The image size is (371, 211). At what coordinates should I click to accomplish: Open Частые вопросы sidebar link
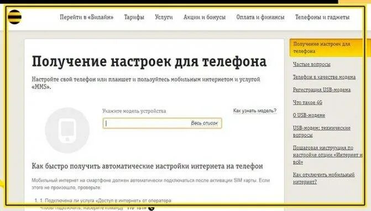[x=312, y=64]
